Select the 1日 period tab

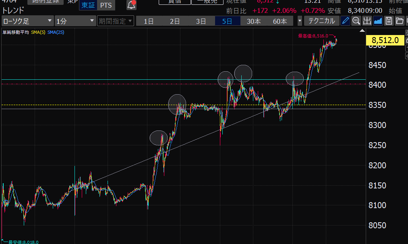(149, 21)
